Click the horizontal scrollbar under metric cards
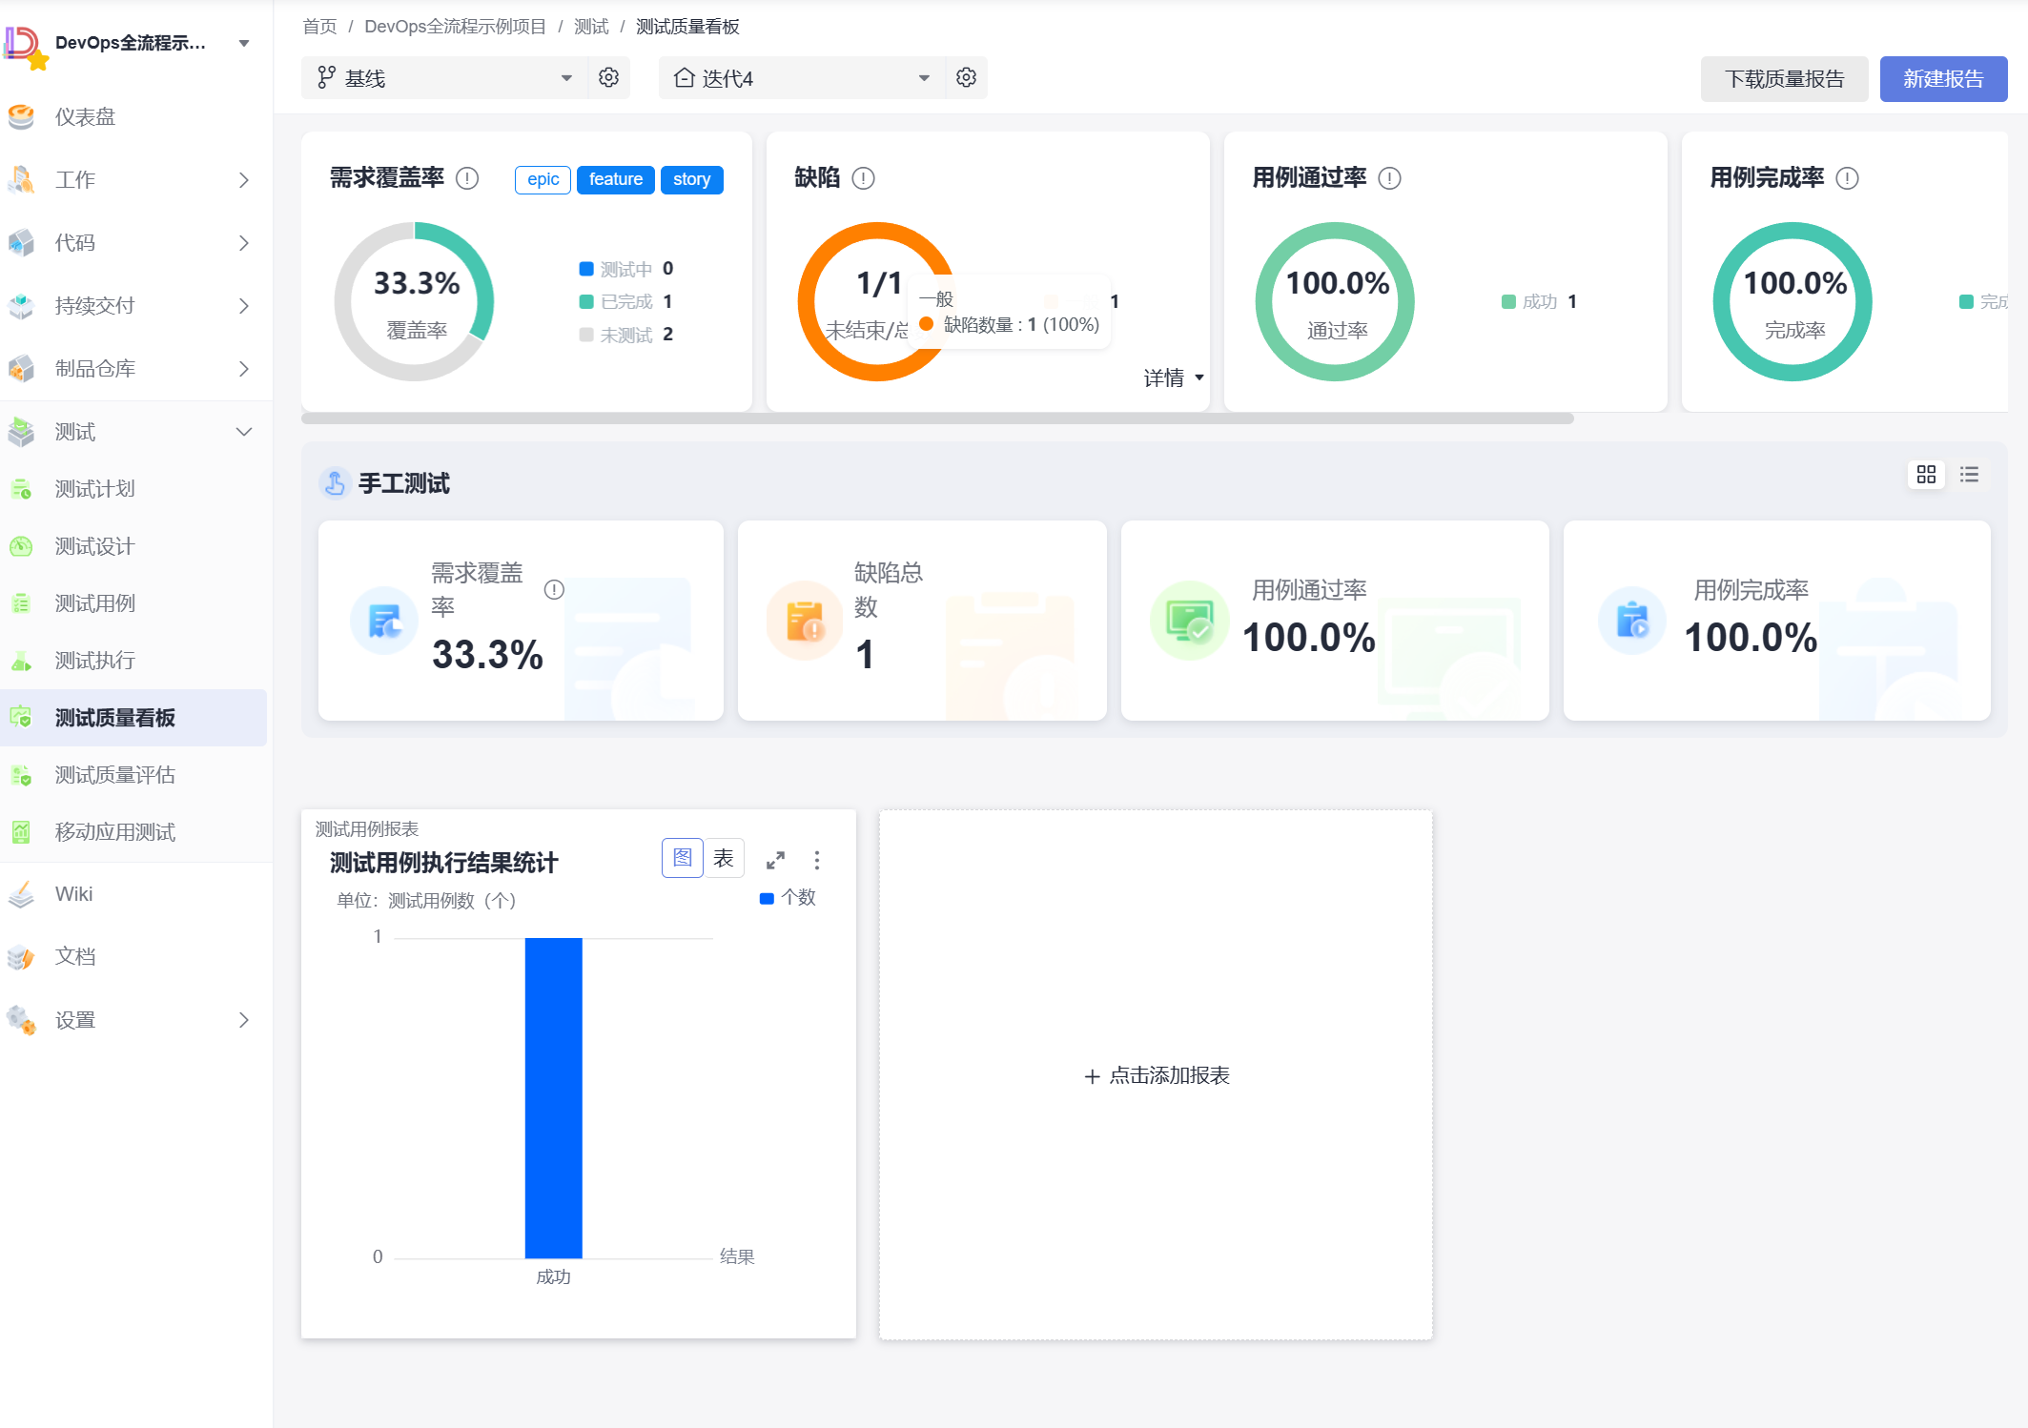The image size is (2028, 1428). pos(936,418)
